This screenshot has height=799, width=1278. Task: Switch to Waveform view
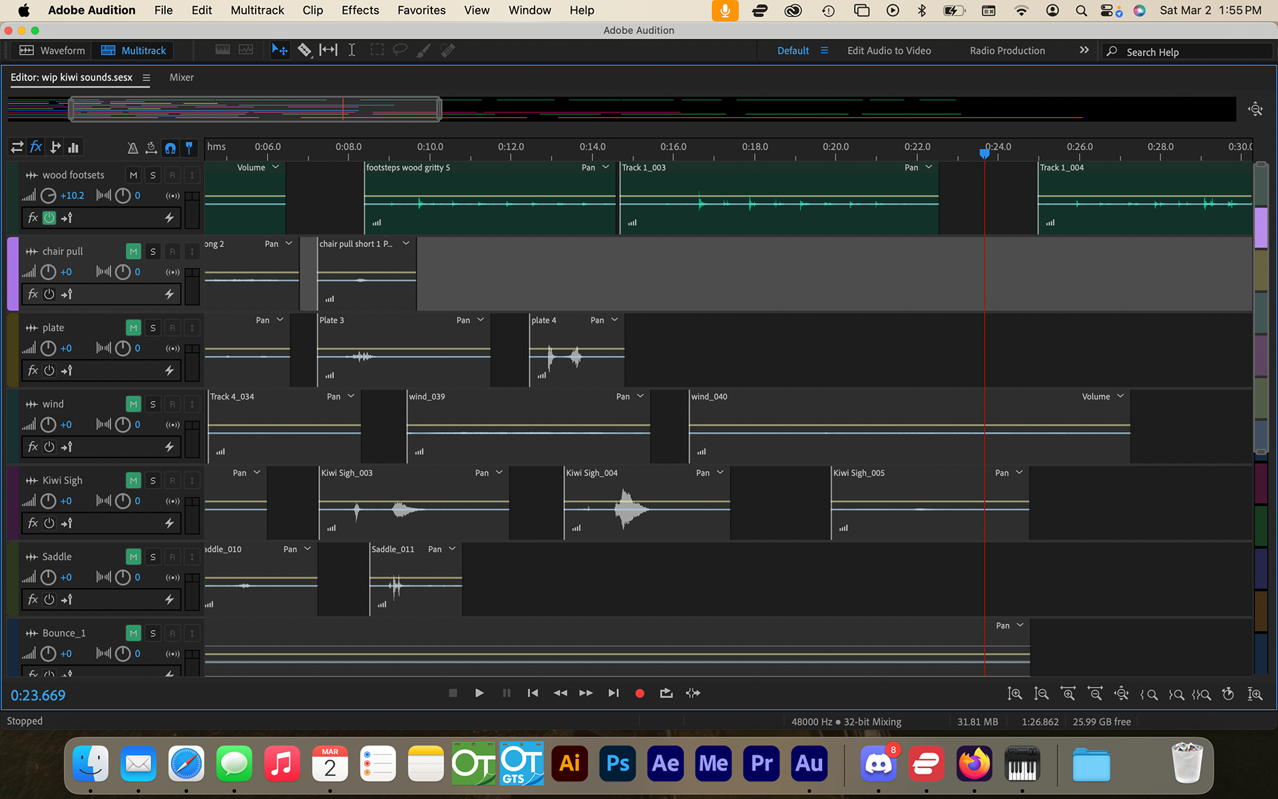point(53,51)
